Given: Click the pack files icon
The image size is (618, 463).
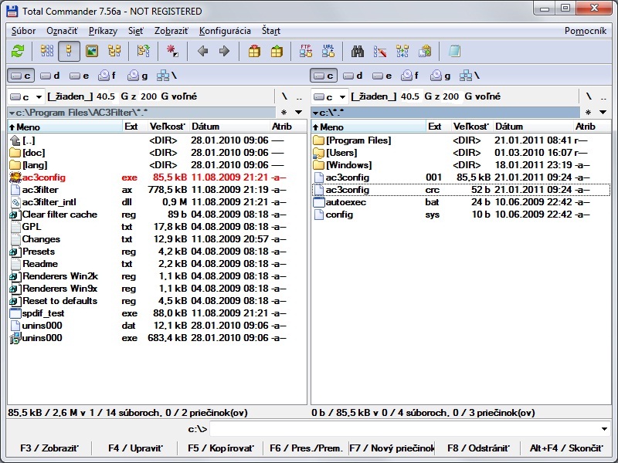Looking at the screenshot, I should pyautogui.click(x=254, y=51).
